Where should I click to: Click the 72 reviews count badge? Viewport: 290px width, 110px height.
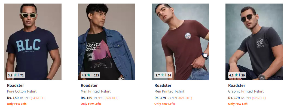[x=22, y=75]
